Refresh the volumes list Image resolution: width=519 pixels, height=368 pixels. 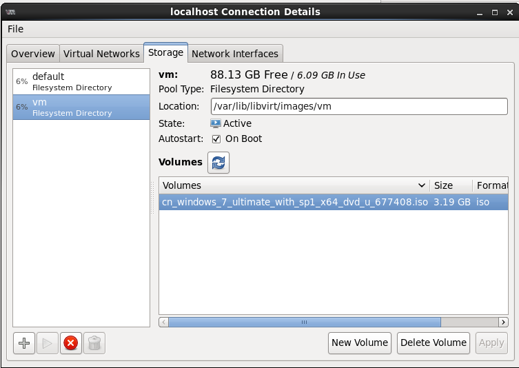(218, 163)
